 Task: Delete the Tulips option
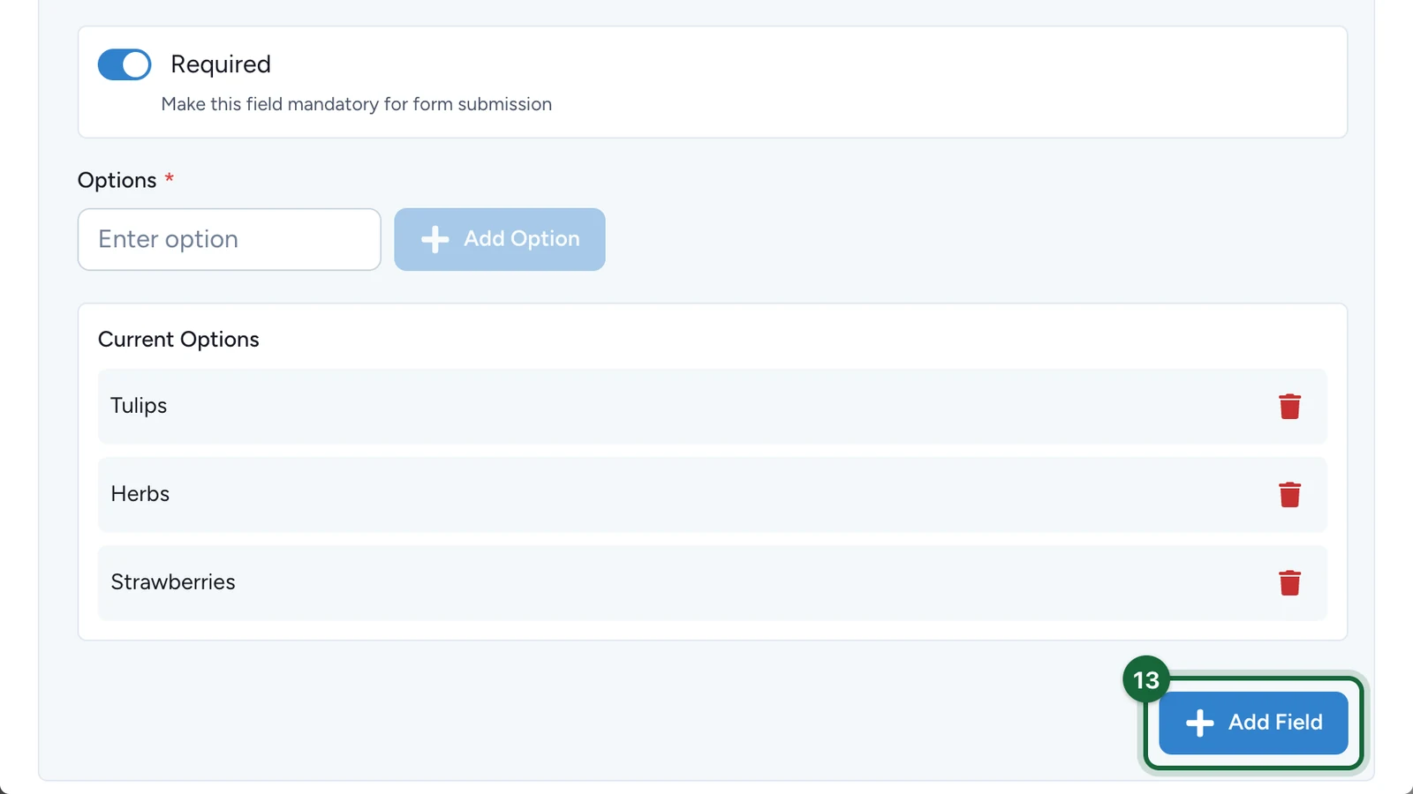click(x=1289, y=407)
